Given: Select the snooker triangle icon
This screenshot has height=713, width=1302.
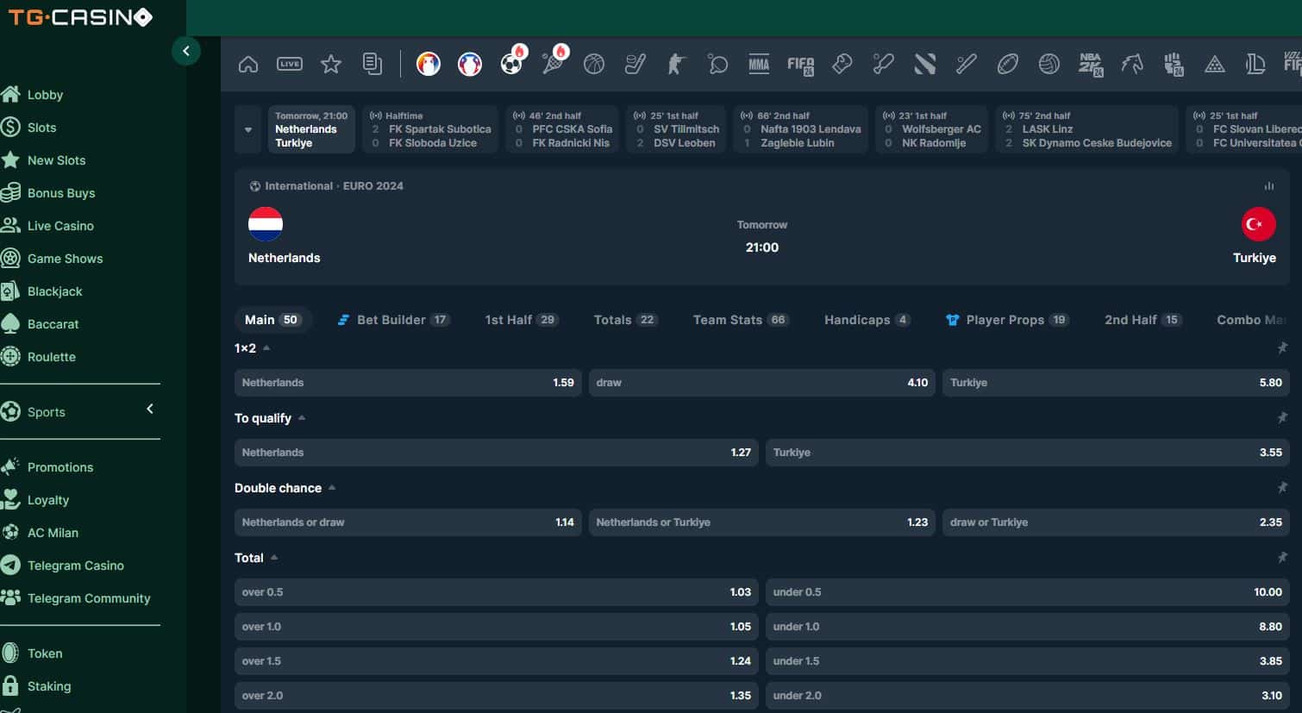Looking at the screenshot, I should 1215,64.
